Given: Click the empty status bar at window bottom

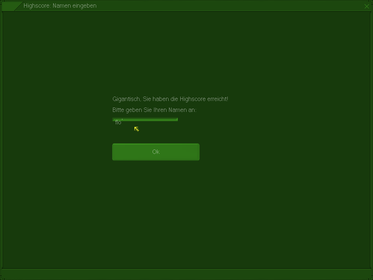Looking at the screenshot, I should (x=186, y=273).
